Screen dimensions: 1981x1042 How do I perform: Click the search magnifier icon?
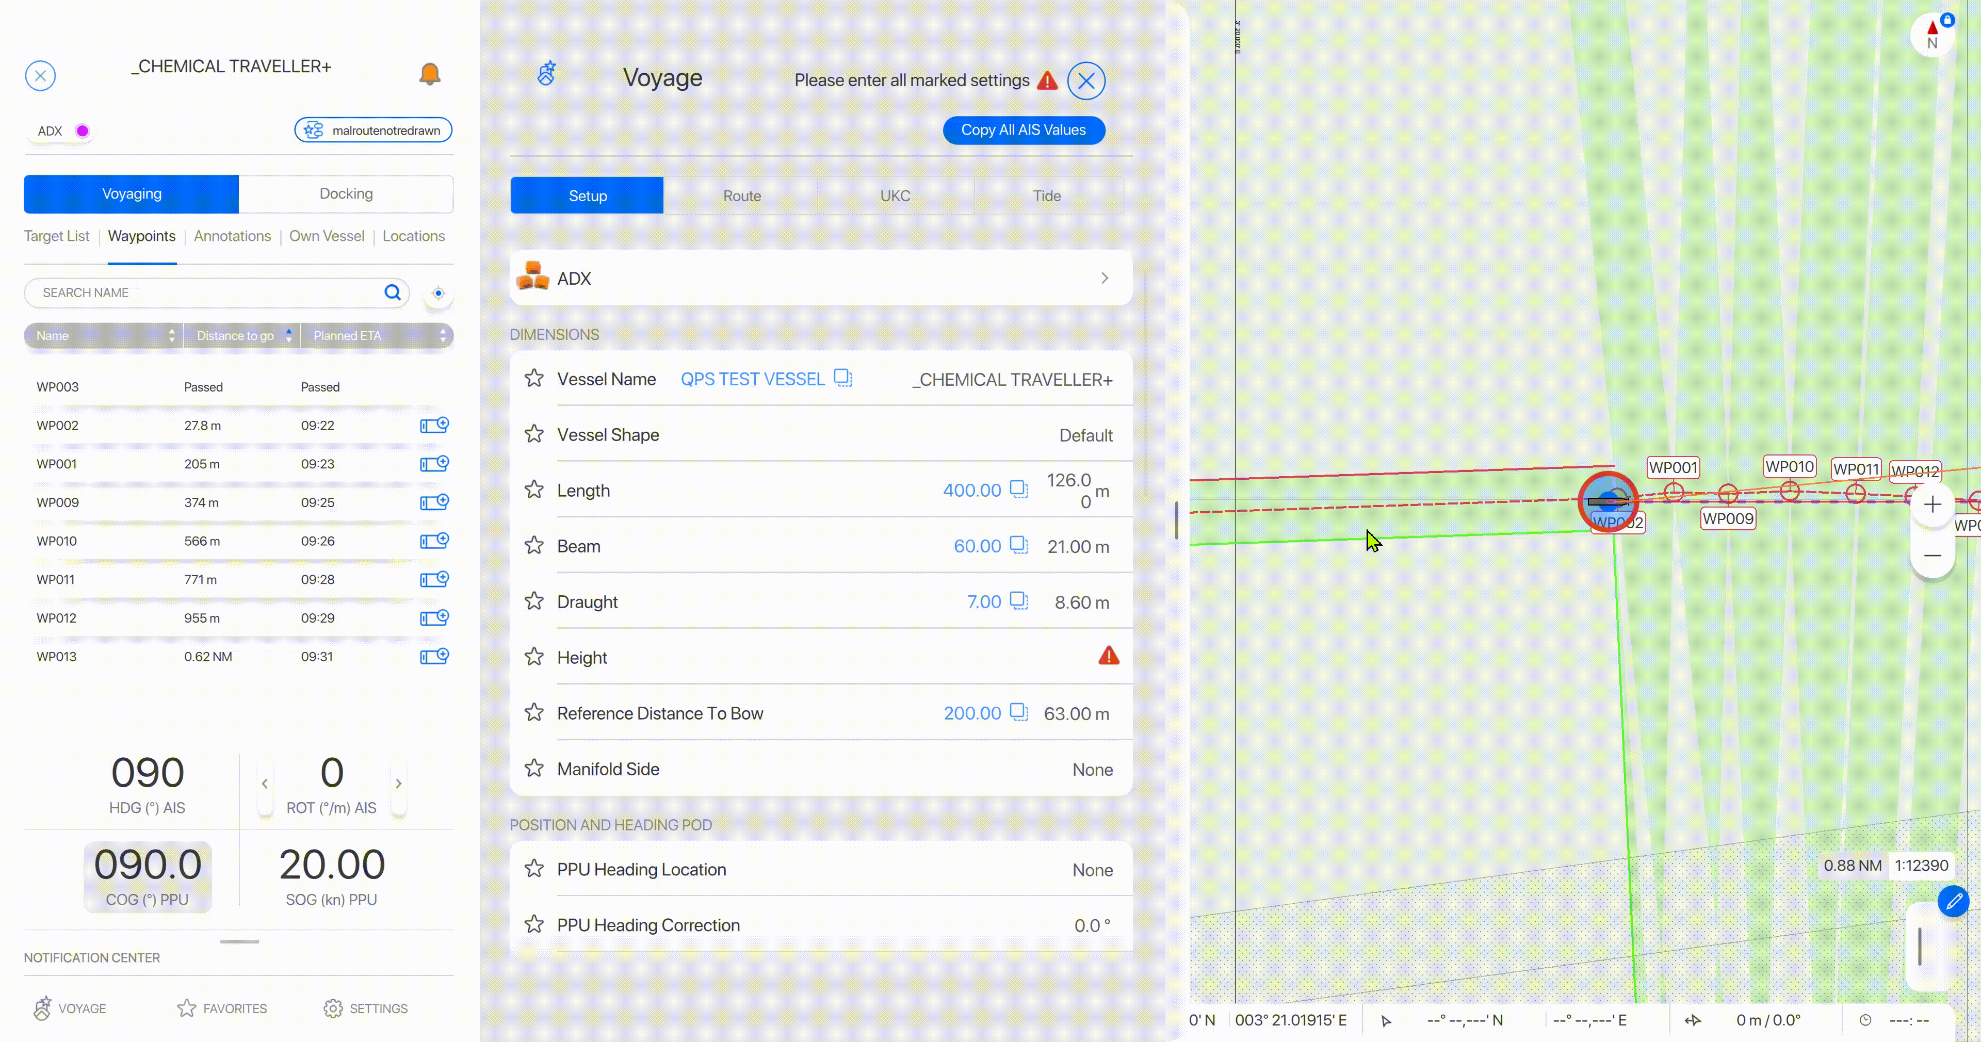[x=392, y=292]
